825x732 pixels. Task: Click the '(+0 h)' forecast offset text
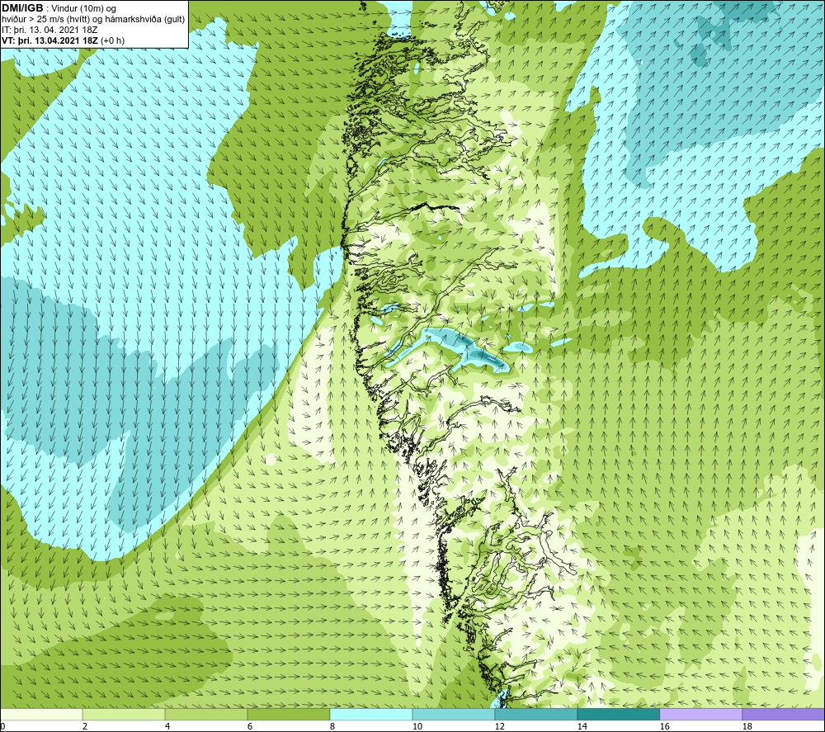(x=113, y=40)
